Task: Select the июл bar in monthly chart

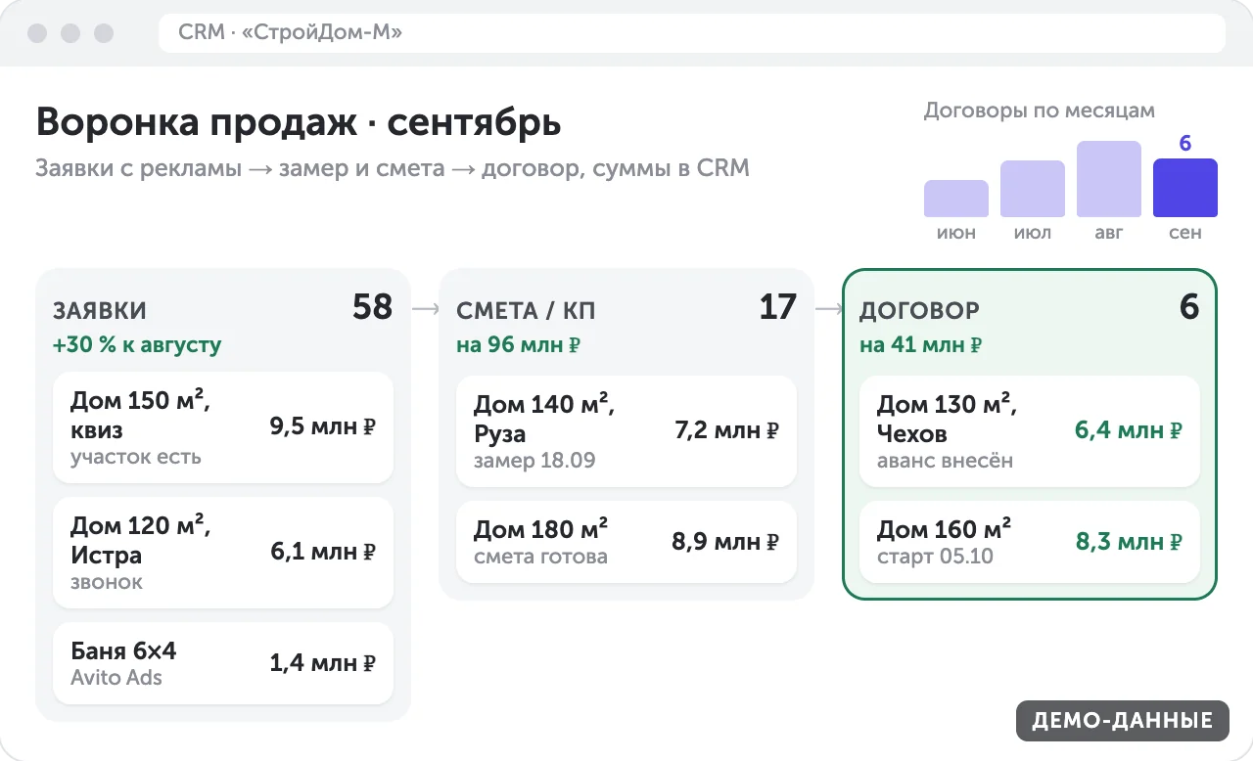Action: click(1032, 189)
